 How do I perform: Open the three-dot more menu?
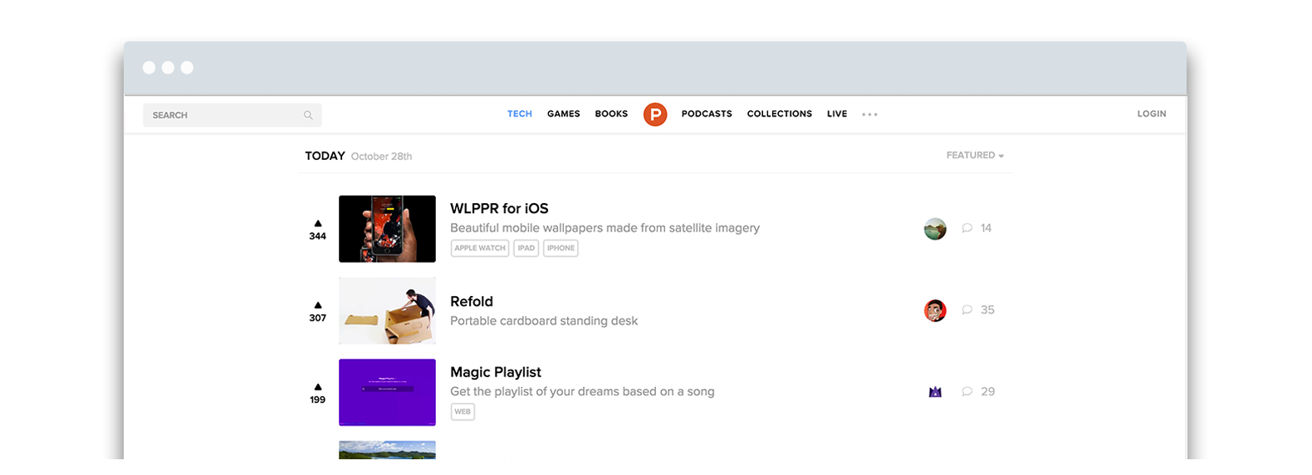[x=869, y=114]
